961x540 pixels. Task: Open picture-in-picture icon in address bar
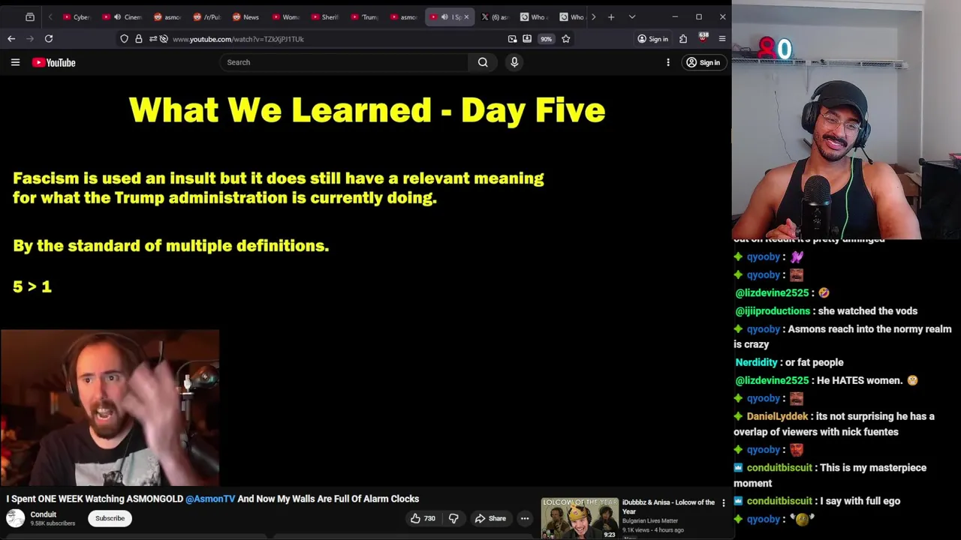point(512,39)
